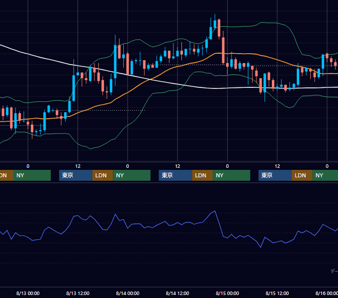
Task: Select the NY block above 8/15 00:00
Action: (232, 175)
